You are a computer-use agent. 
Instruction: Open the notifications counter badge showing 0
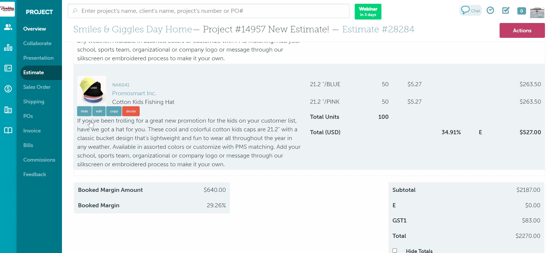(521, 11)
